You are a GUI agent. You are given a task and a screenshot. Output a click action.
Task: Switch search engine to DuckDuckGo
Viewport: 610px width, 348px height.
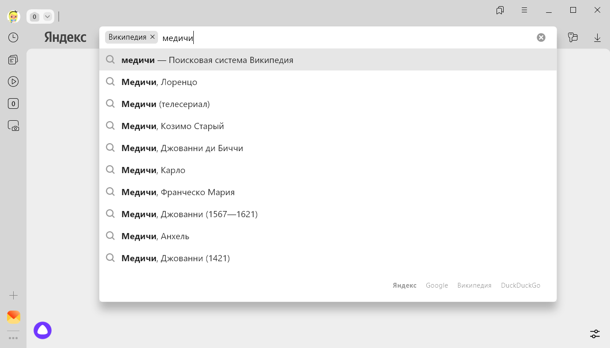coord(520,285)
